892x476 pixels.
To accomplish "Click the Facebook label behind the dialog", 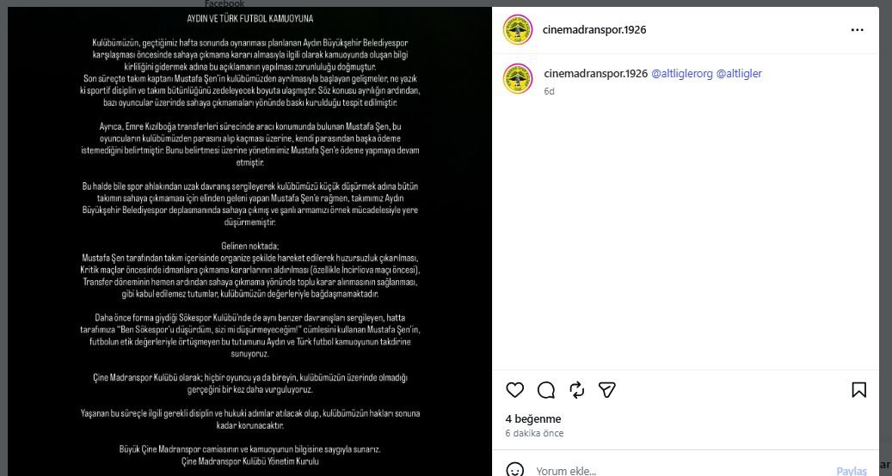I will [225, 3].
